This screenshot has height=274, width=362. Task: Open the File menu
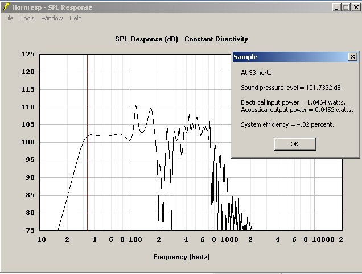[9, 18]
